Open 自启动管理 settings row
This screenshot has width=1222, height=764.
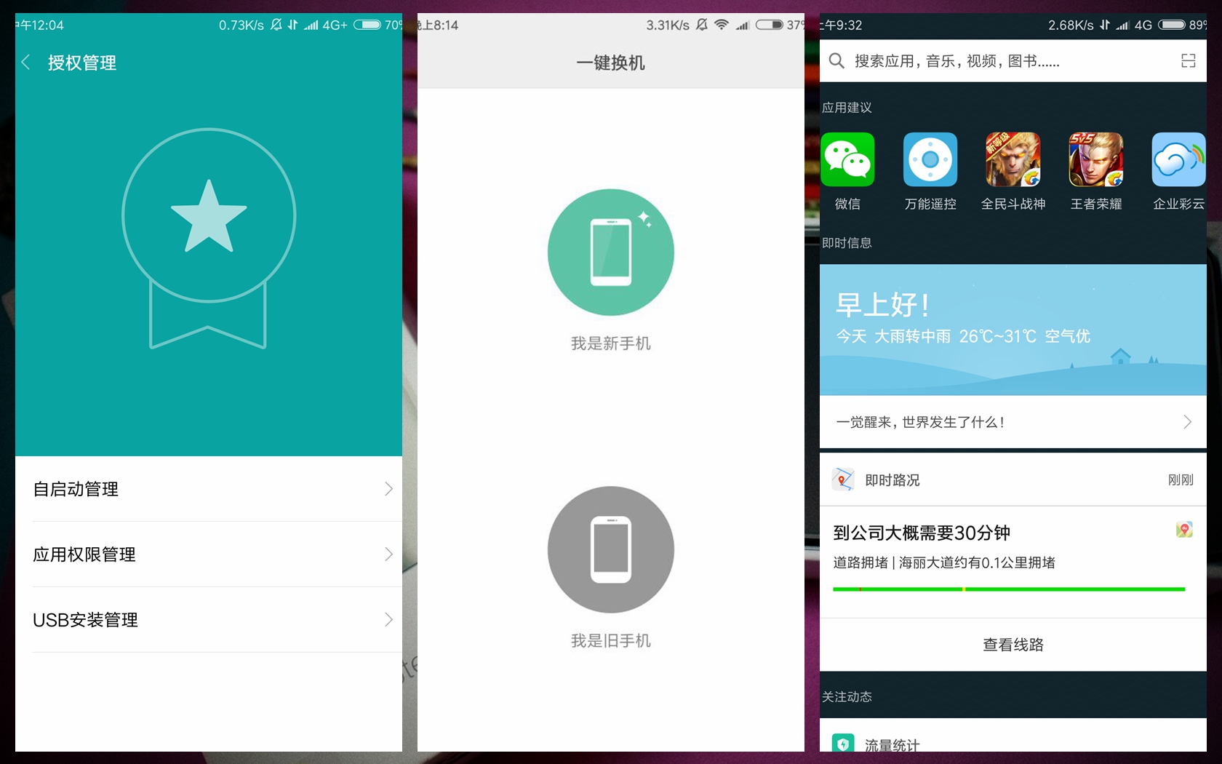point(209,489)
